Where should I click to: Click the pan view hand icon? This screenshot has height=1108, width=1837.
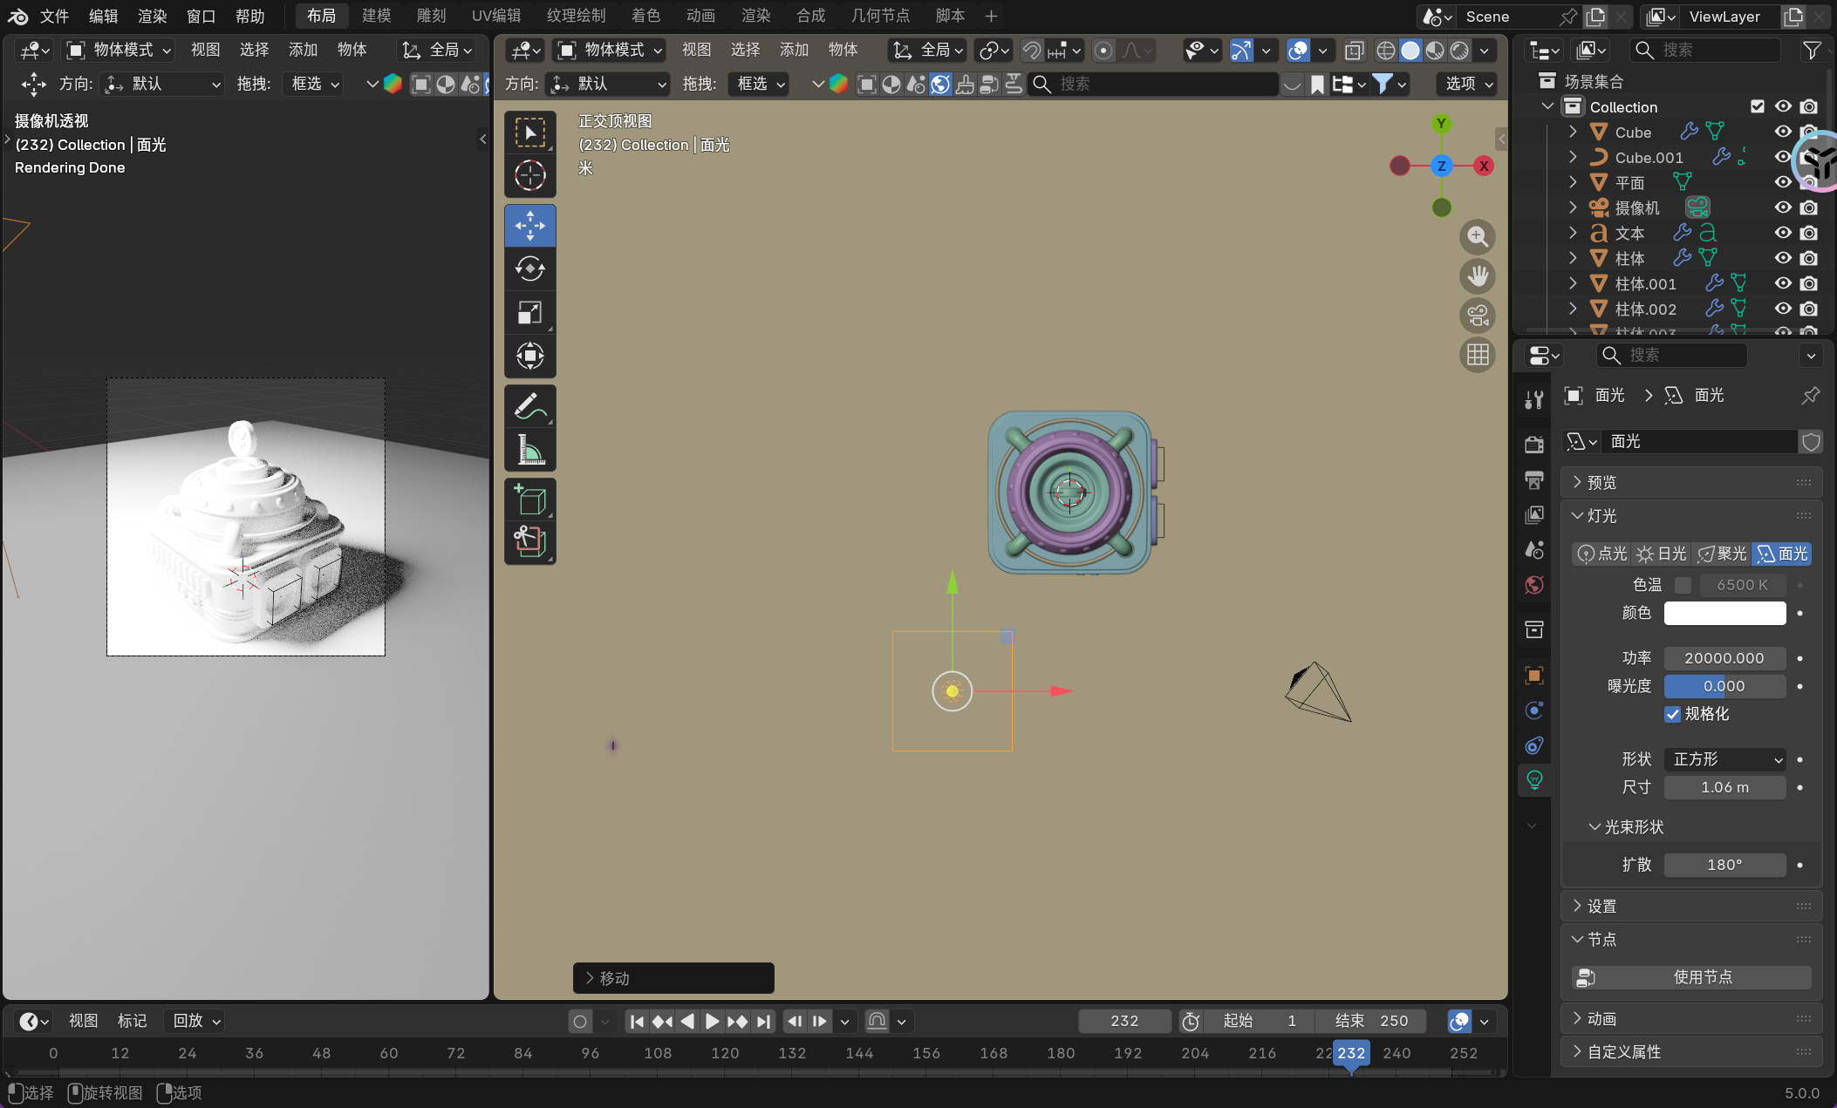[1477, 276]
